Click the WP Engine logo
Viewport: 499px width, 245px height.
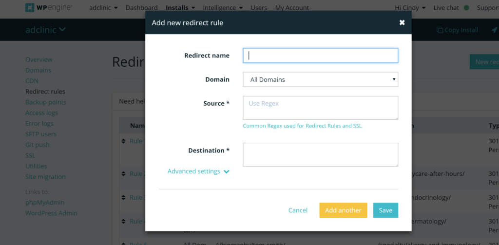pos(48,7)
